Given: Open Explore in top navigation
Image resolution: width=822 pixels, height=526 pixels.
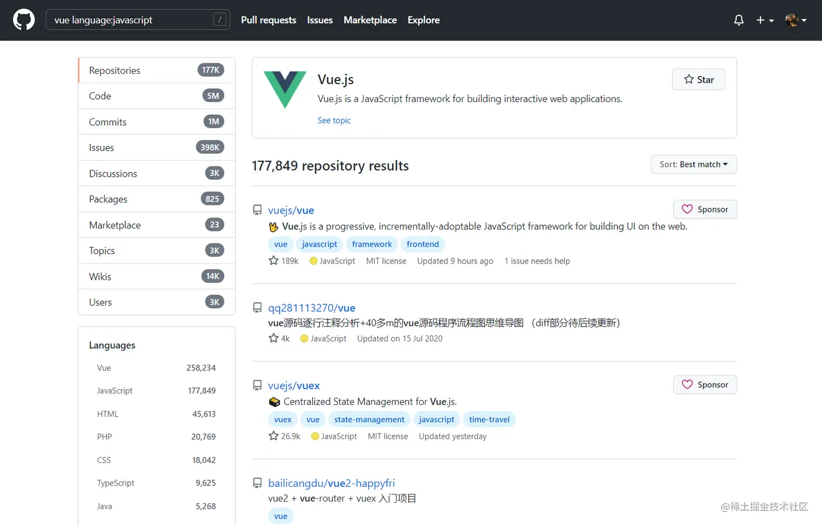Looking at the screenshot, I should coord(424,20).
